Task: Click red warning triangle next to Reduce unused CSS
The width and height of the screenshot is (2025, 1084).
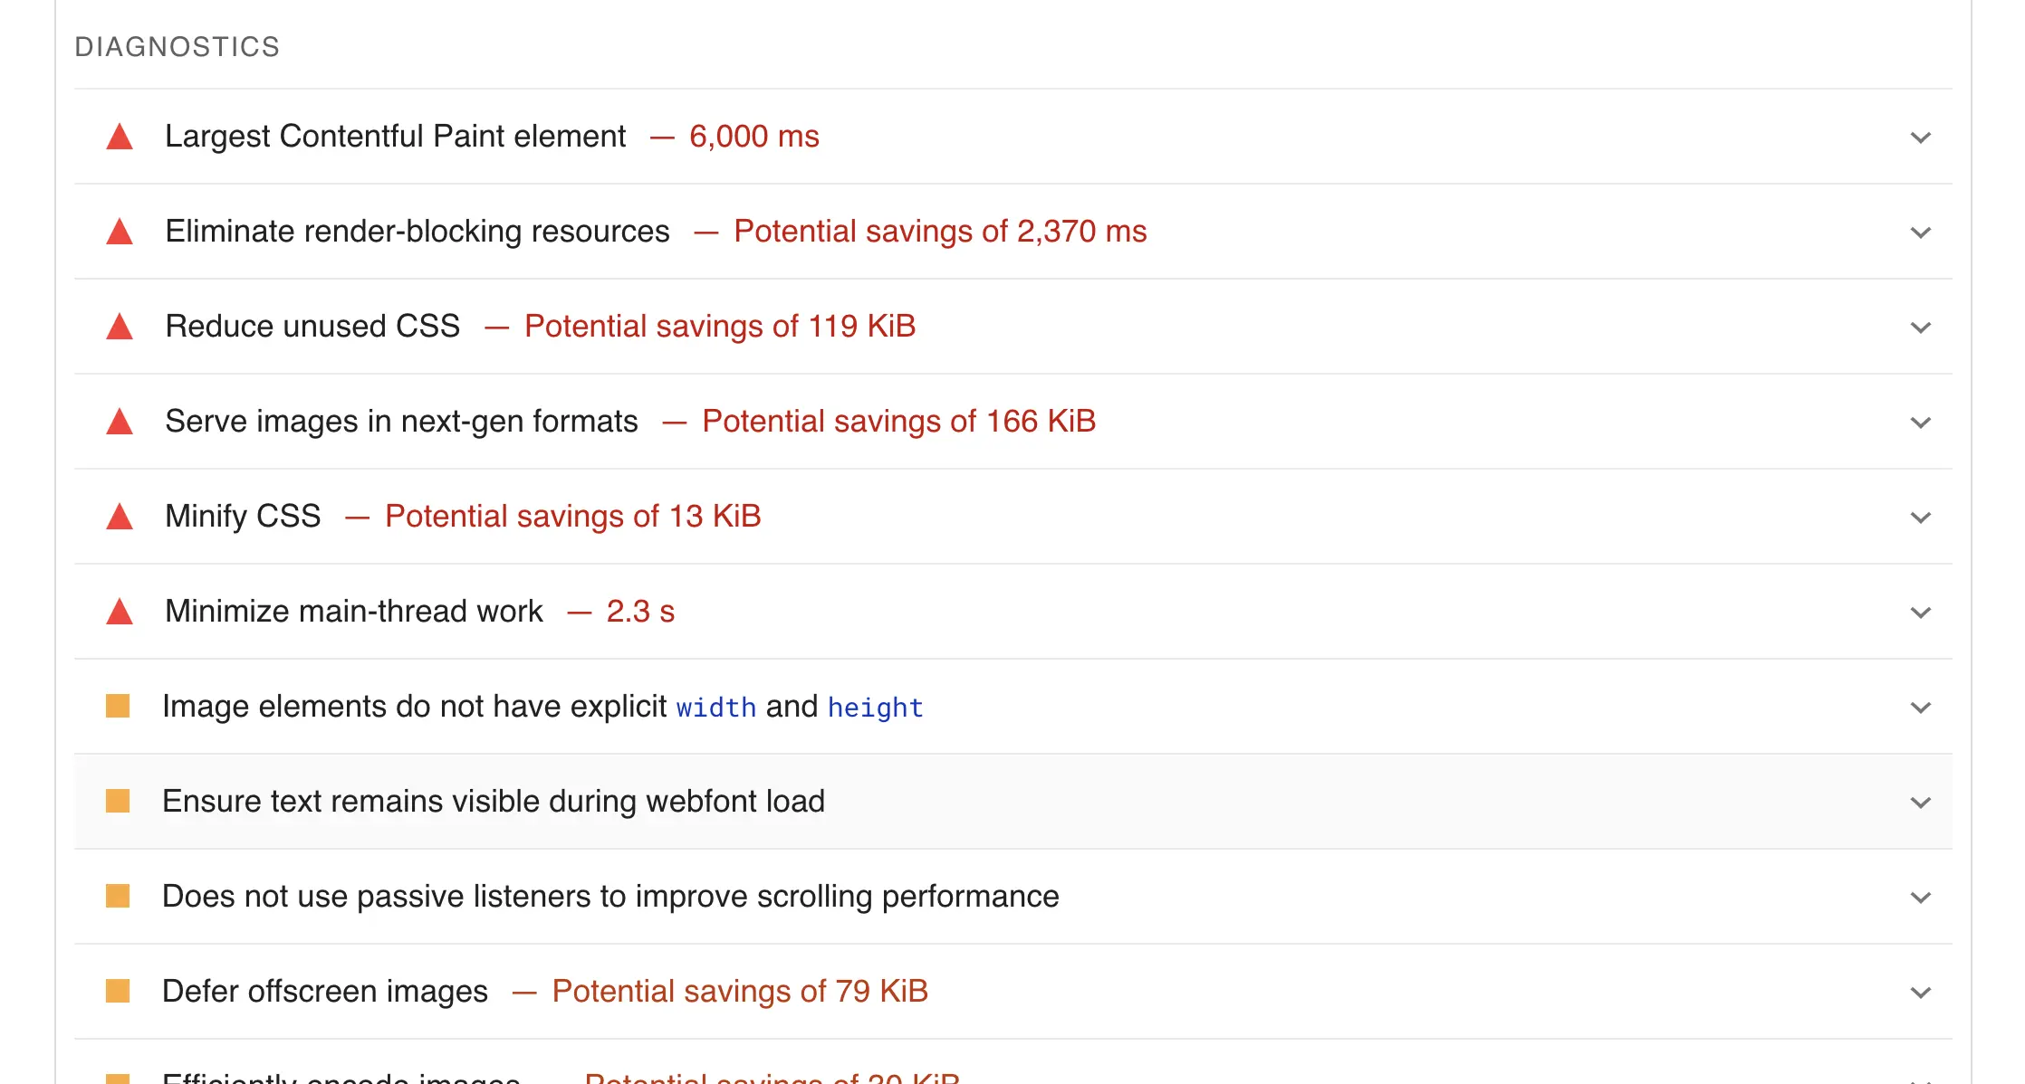Action: (x=120, y=328)
